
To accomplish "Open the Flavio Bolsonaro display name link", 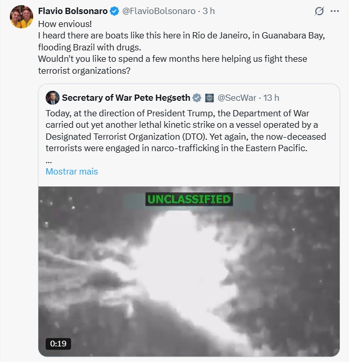I will (x=73, y=11).
